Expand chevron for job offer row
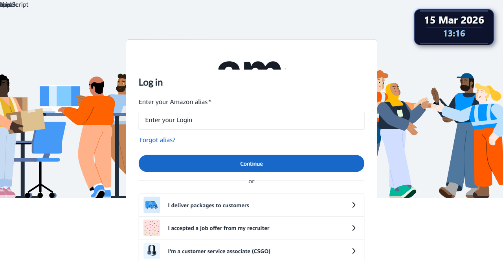Viewport: 503px width, 261px height. point(354,228)
